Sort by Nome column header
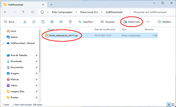 (51, 29)
